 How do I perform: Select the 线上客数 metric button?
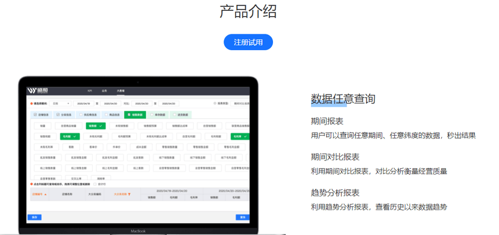(x=138, y=168)
